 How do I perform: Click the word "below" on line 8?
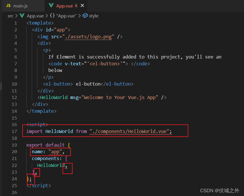coord(55,70)
